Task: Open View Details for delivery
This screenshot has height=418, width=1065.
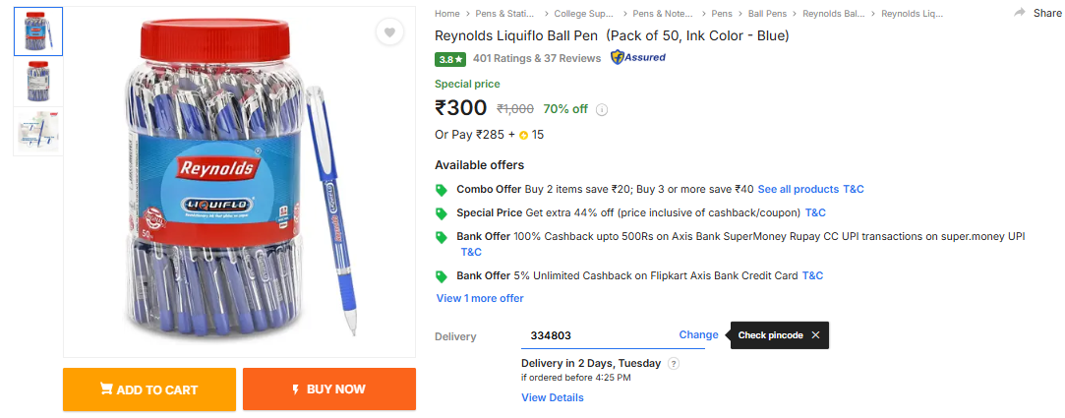Action: [552, 397]
